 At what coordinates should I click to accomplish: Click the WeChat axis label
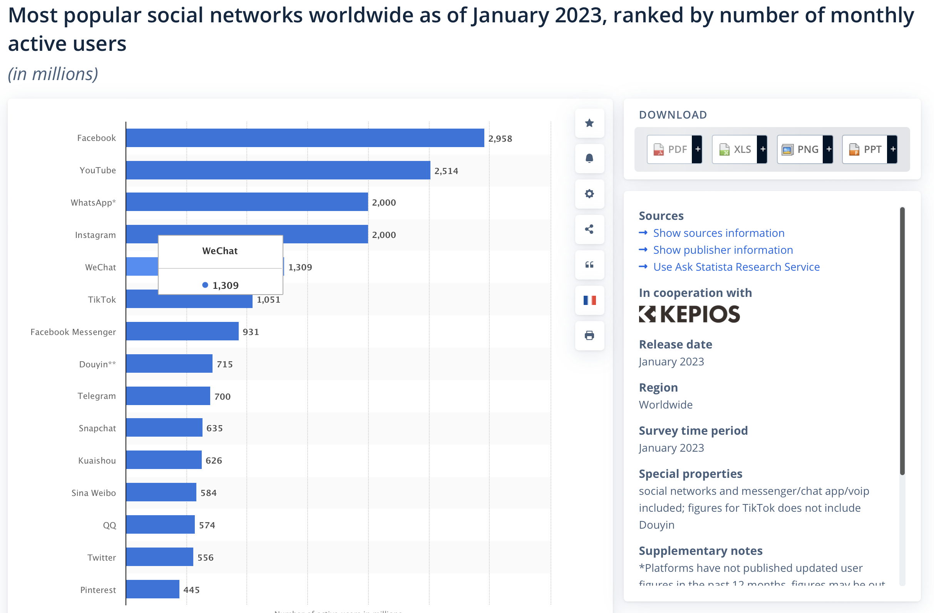(100, 267)
